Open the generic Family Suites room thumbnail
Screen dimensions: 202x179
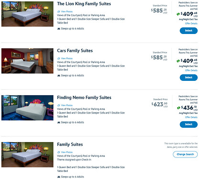tap(27, 155)
